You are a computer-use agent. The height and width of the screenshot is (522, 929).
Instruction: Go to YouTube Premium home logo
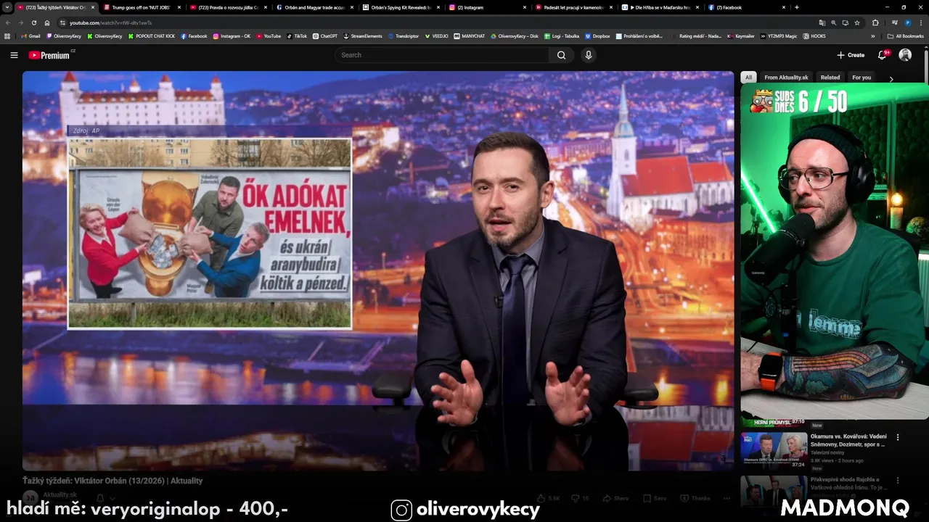pyautogui.click(x=51, y=55)
